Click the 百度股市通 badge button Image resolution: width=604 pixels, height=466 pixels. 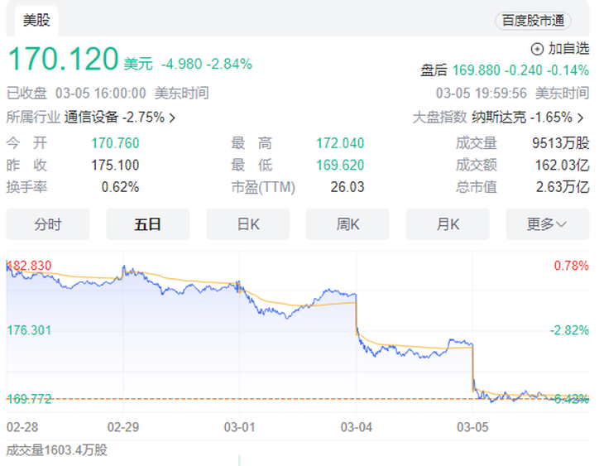[533, 21]
